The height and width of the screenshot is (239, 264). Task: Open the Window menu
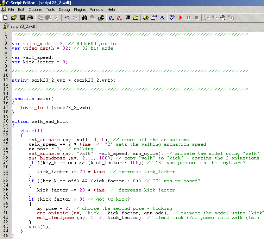click(x=96, y=10)
